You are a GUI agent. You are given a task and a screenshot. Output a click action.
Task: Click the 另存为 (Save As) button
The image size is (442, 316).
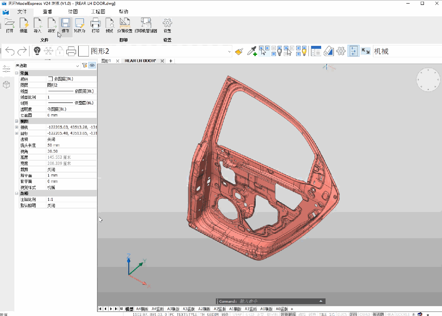(79, 25)
